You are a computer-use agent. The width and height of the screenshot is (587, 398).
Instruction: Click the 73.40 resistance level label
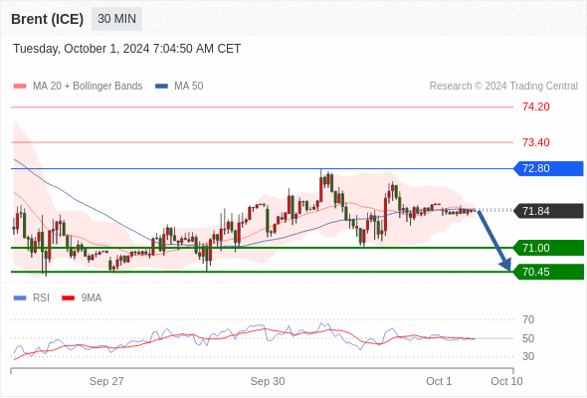tap(536, 142)
